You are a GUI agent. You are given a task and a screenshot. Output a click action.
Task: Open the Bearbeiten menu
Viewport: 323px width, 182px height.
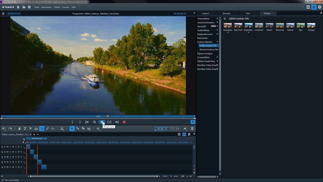46,7
